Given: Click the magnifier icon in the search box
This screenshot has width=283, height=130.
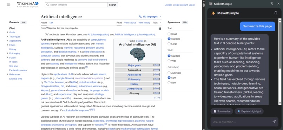Looking at the screenshot, I should point(48,5).
